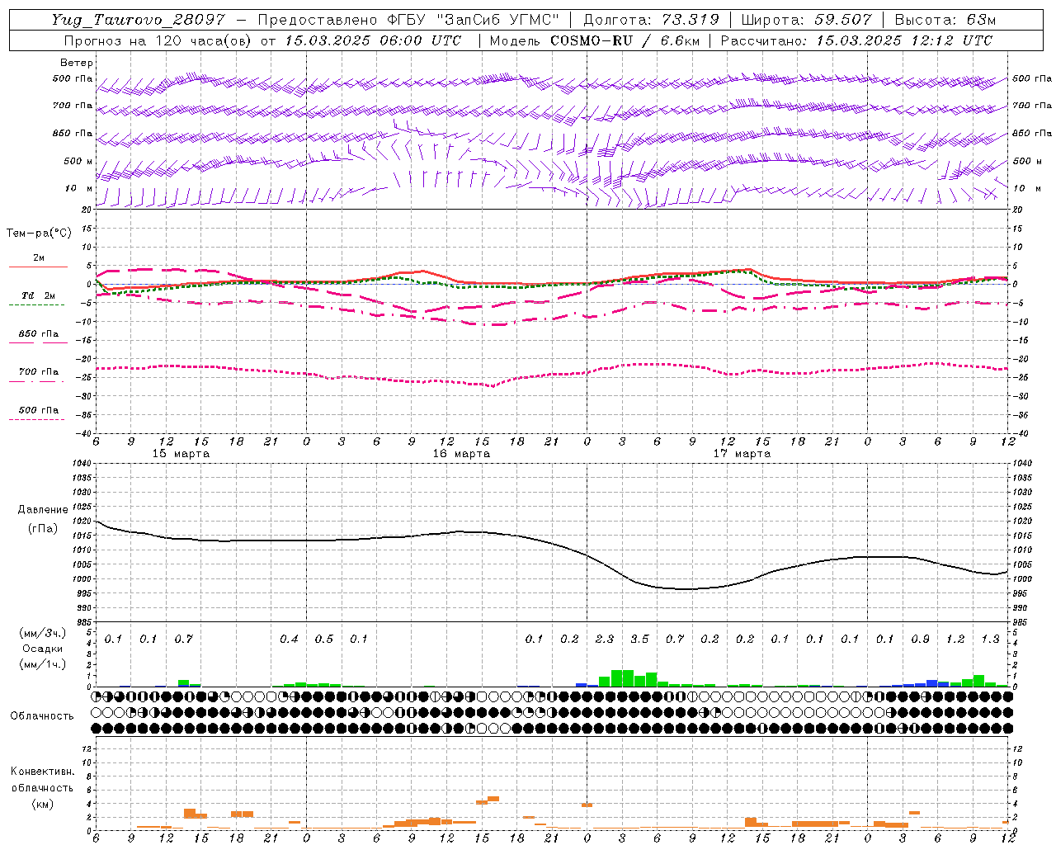
Task: Click the 3.5 precipitation value
Action: (639, 640)
